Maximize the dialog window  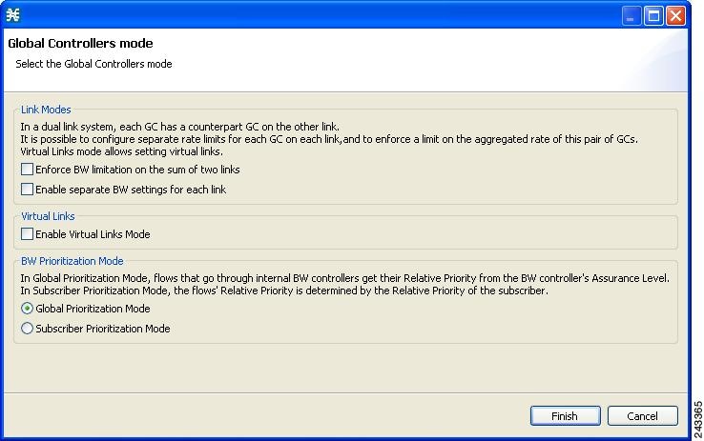pyautogui.click(x=654, y=15)
